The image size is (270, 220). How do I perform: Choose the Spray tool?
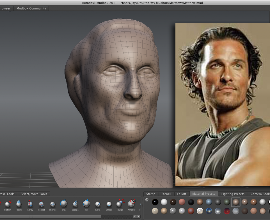coord(30,204)
